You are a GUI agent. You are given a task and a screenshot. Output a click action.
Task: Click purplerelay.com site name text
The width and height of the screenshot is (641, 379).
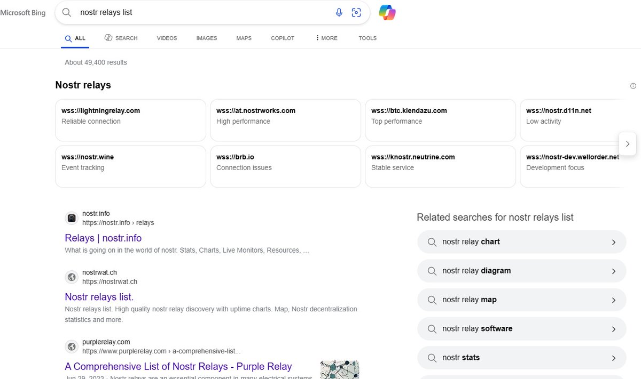[x=106, y=342]
